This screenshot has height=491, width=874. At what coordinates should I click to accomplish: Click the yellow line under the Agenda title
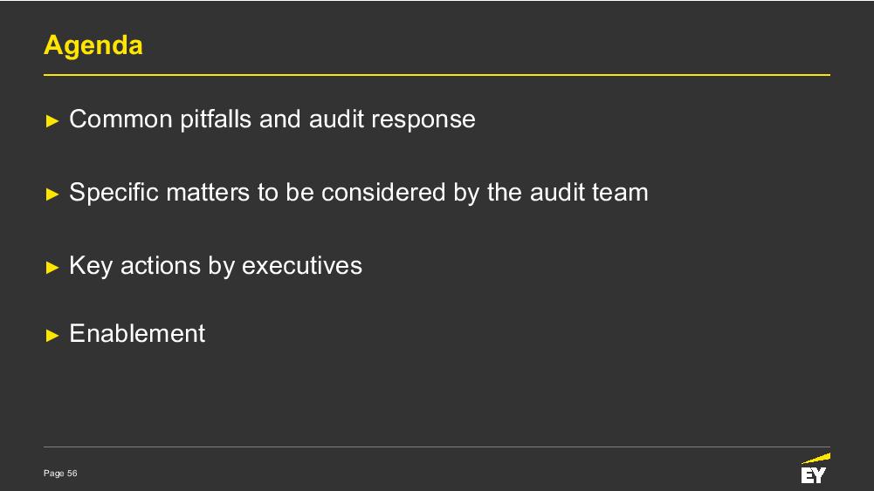coord(437,75)
